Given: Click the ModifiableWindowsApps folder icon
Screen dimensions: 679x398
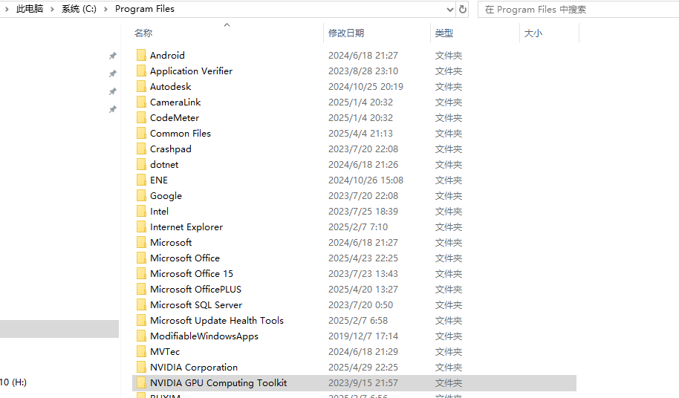Looking at the screenshot, I should pyautogui.click(x=141, y=336).
